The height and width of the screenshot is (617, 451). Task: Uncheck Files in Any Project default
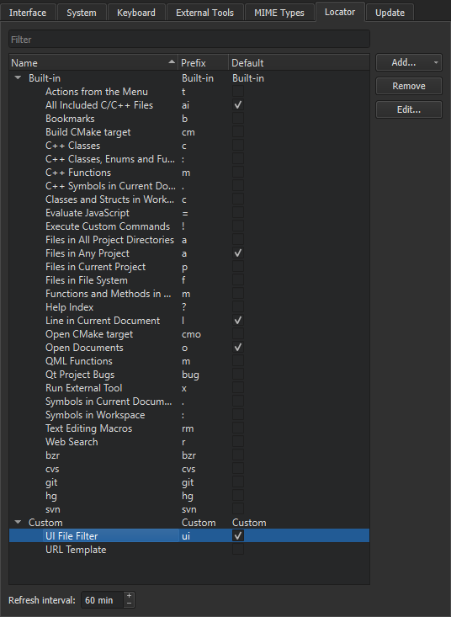point(238,253)
